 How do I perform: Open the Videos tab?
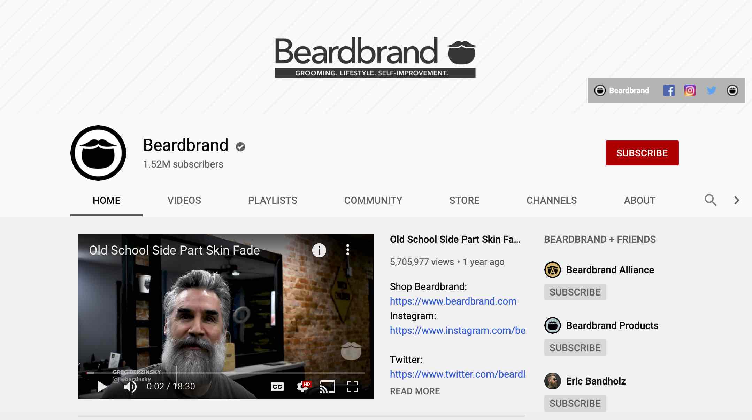click(184, 200)
